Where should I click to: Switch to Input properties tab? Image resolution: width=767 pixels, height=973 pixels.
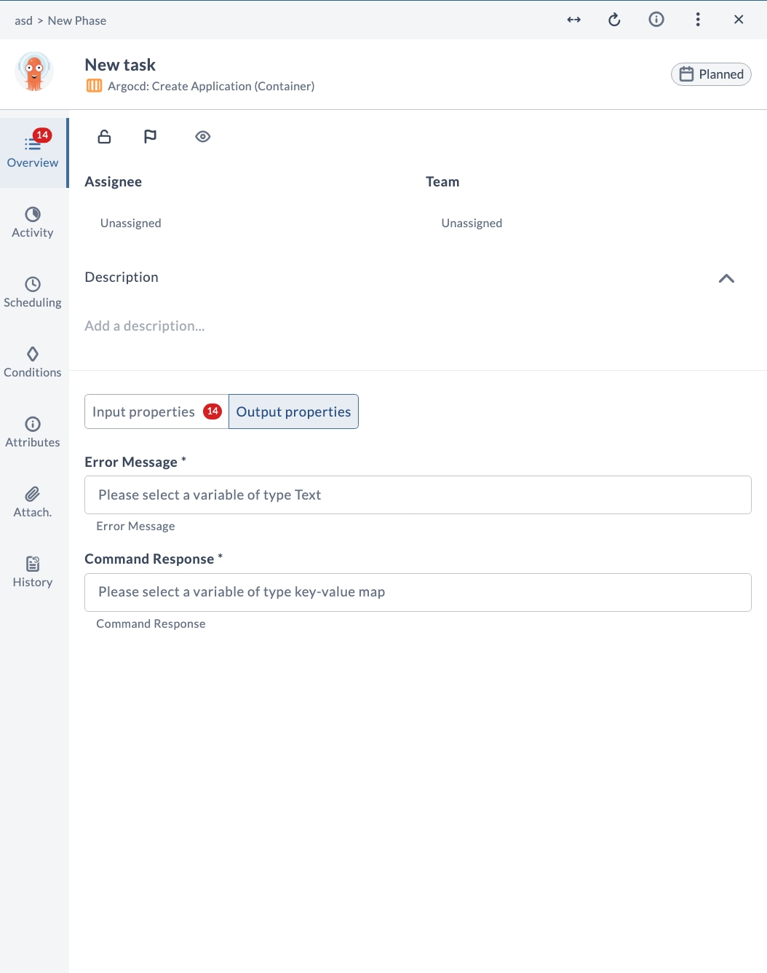point(156,411)
